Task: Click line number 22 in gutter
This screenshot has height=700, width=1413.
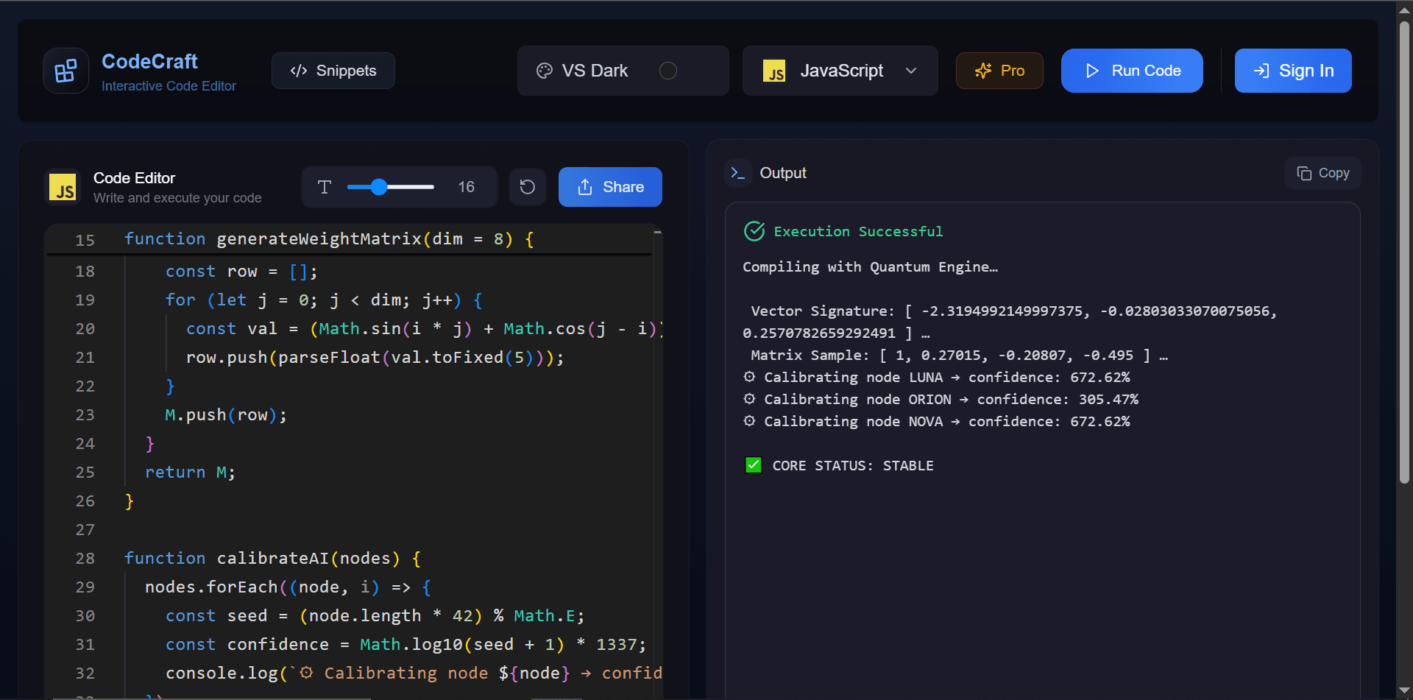Action: pyautogui.click(x=85, y=386)
